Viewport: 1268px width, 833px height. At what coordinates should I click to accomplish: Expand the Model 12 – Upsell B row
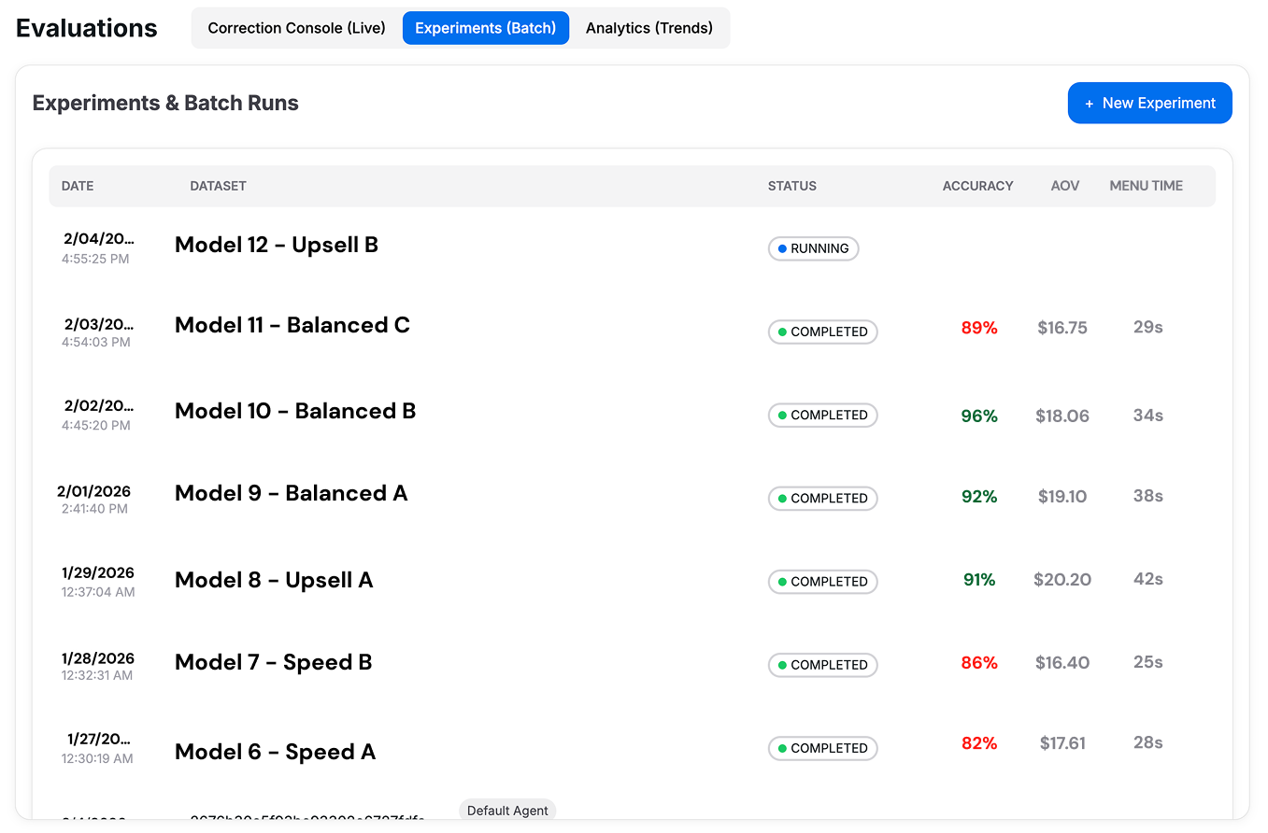pyautogui.click(x=276, y=245)
